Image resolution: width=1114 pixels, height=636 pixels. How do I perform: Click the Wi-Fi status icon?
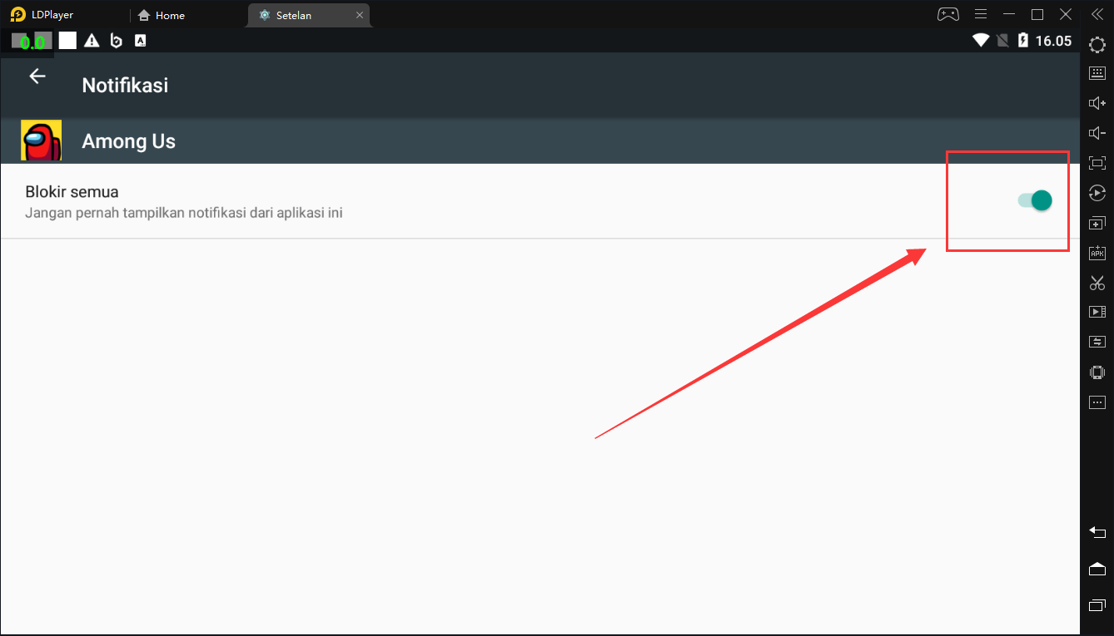[981, 40]
